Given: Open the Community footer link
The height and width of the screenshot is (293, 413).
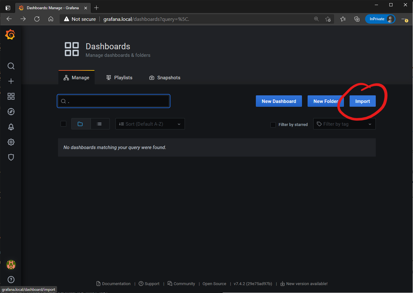Looking at the screenshot, I should 181,284.
